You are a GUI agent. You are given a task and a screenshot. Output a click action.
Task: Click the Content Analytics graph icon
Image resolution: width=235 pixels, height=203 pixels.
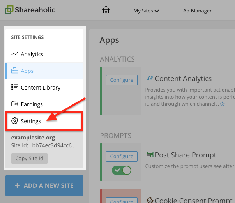point(150,78)
